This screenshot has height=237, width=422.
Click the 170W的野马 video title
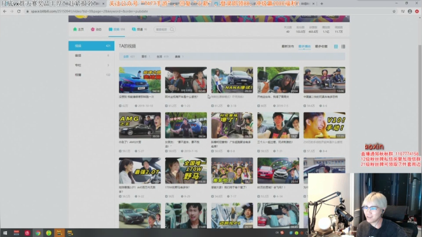(x=178, y=187)
